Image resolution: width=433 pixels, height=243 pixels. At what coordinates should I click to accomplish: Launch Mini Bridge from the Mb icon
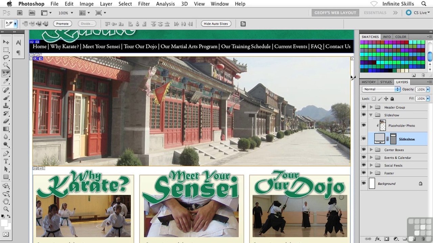tap(32, 13)
